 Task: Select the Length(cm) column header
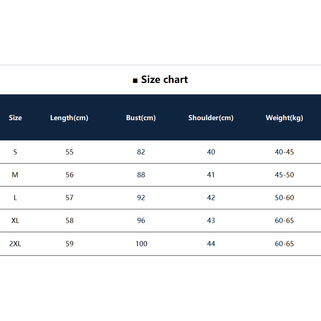click(x=69, y=118)
